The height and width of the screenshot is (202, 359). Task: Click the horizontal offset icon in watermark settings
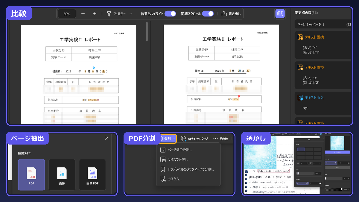click(x=298, y=163)
